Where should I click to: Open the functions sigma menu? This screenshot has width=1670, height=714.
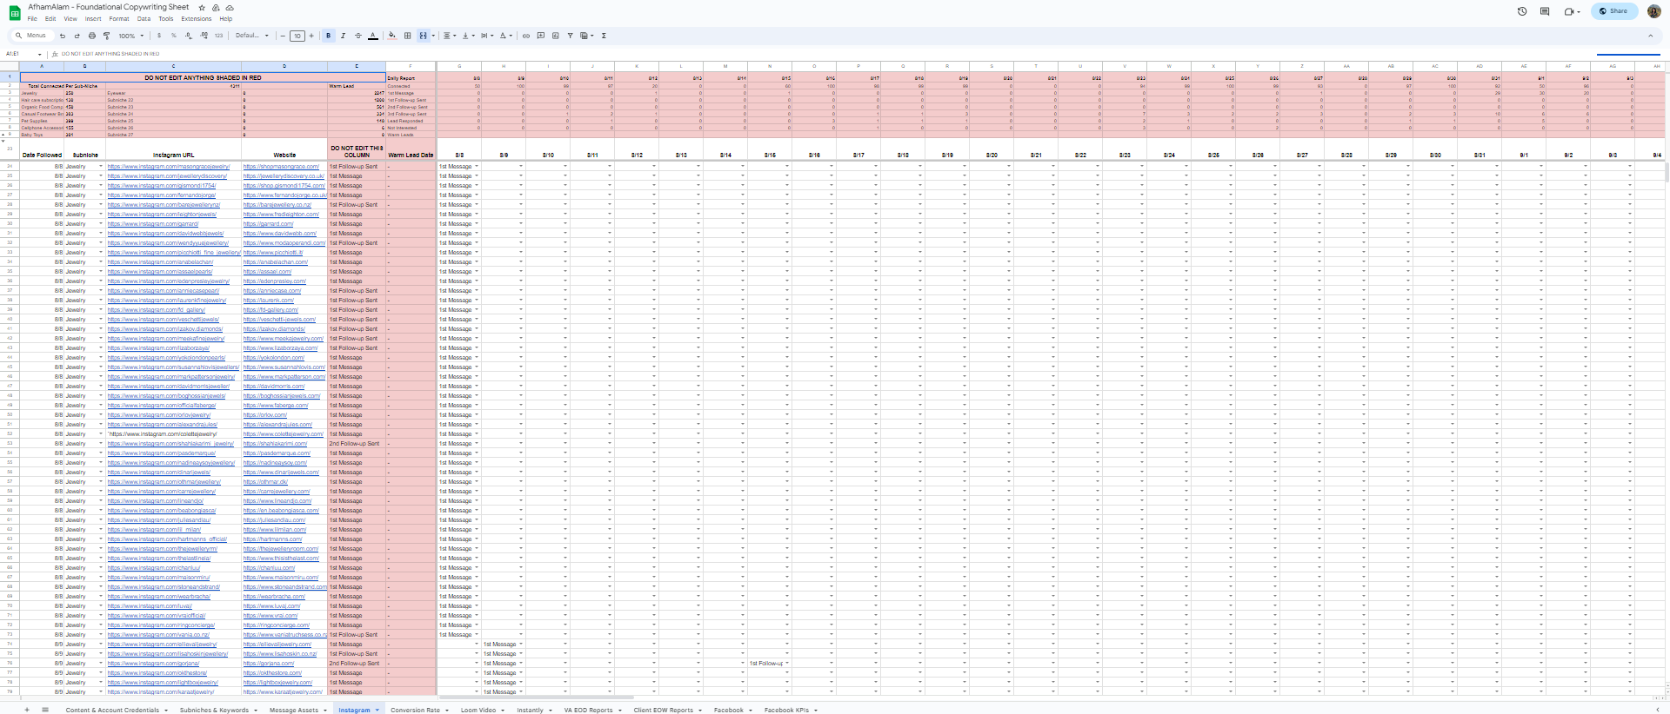pyautogui.click(x=604, y=36)
